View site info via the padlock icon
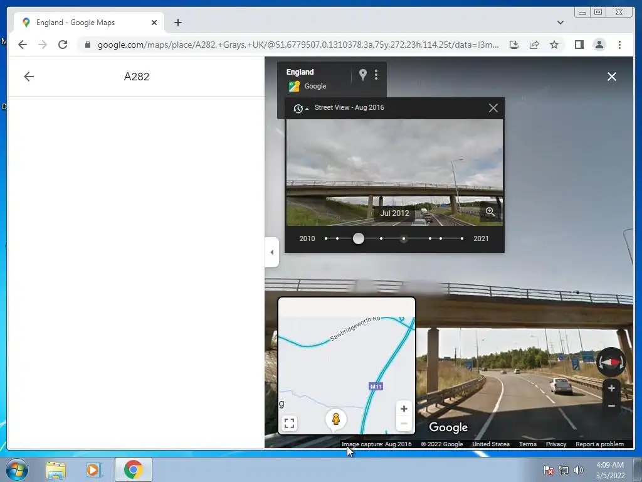The height and width of the screenshot is (482, 642). coord(88,45)
